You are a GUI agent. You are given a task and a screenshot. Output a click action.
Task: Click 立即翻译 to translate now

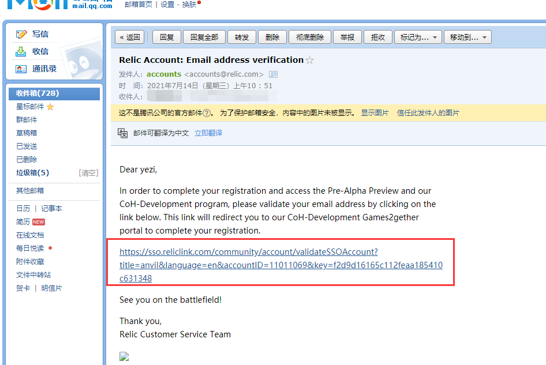tap(208, 133)
